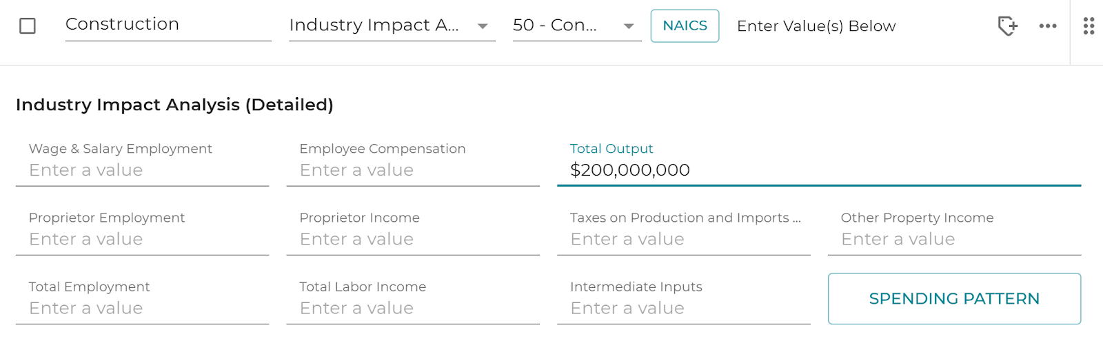
Task: Select the Proprietor Income input field
Action: coord(413,231)
